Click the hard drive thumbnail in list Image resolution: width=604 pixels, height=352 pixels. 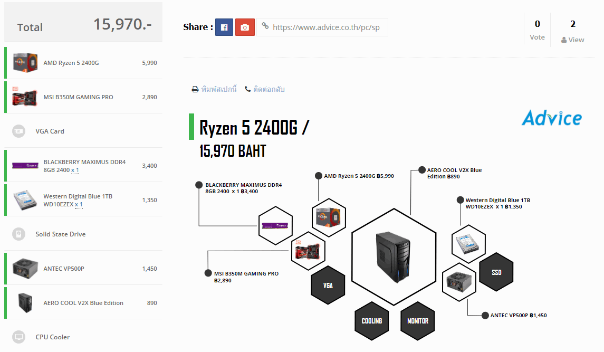[x=25, y=199]
